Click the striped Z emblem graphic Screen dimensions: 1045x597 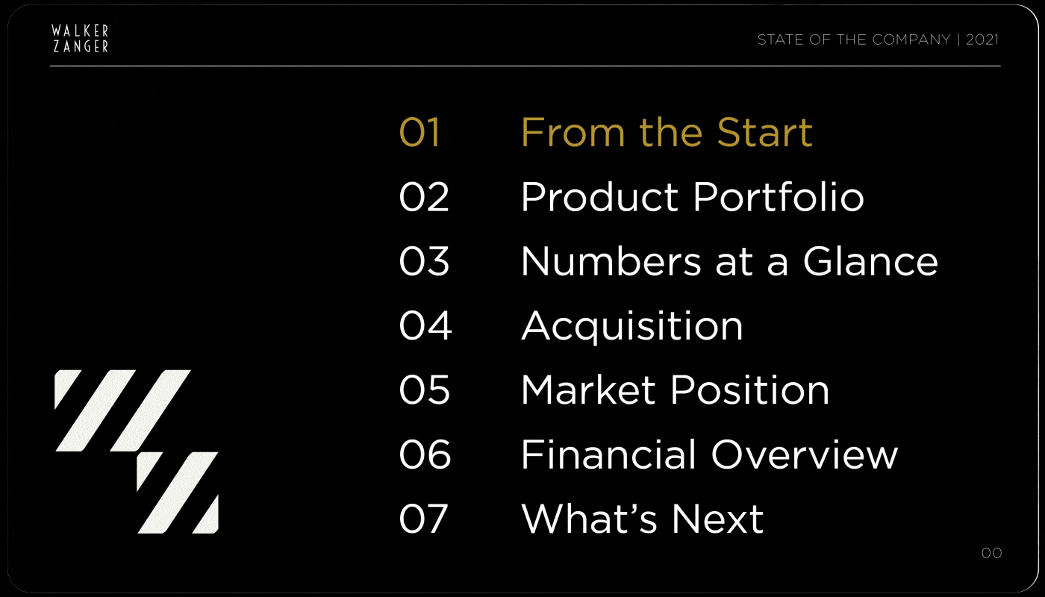click(137, 451)
